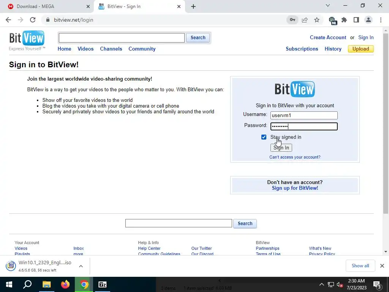Click the yellow Upload button
Image resolution: width=389 pixels, height=292 pixels.
(x=361, y=49)
